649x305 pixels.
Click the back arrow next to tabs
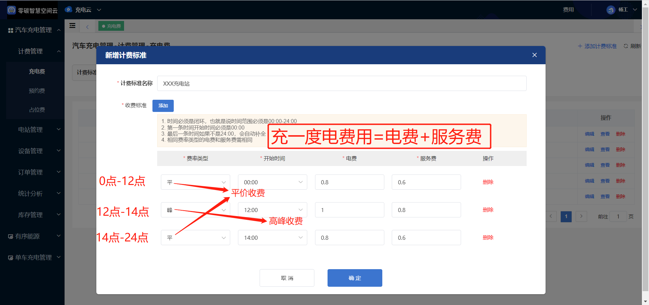87,27
